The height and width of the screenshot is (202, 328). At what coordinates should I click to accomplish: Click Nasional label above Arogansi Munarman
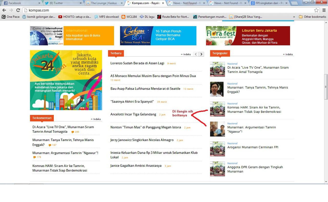[x=232, y=143]
